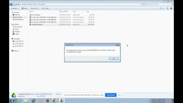Viewport: 183px width, 103px height.
Task: Select Downloads in the navigation pane
Action: click(18, 17)
